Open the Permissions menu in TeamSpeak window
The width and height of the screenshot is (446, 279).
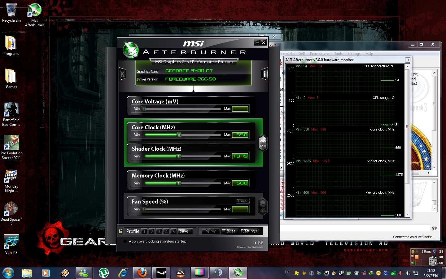(319, 54)
